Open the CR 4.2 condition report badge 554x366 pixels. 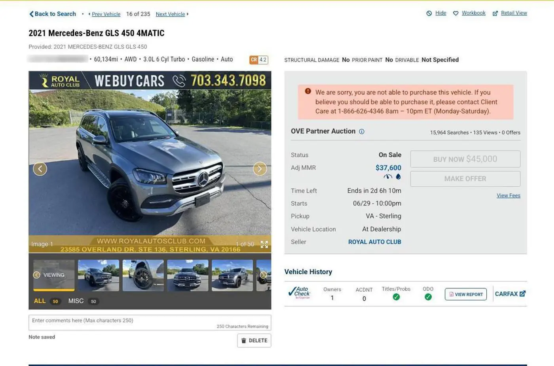coord(258,60)
